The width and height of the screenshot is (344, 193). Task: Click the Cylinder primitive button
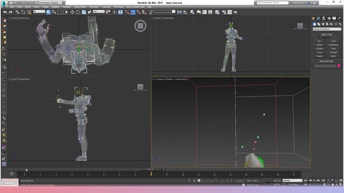[319, 49]
